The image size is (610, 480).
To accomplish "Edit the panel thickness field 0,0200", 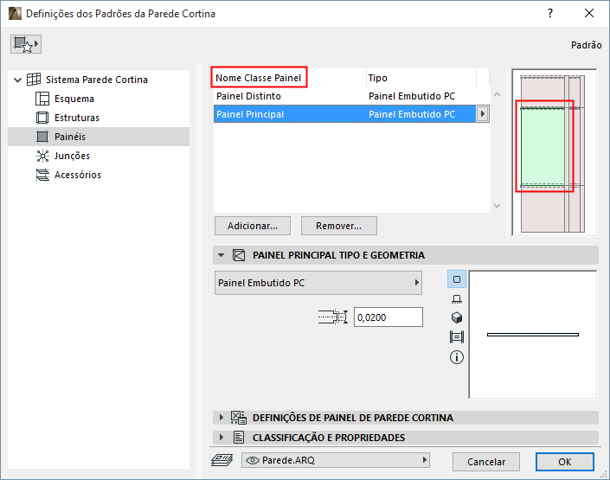I will click(x=388, y=317).
